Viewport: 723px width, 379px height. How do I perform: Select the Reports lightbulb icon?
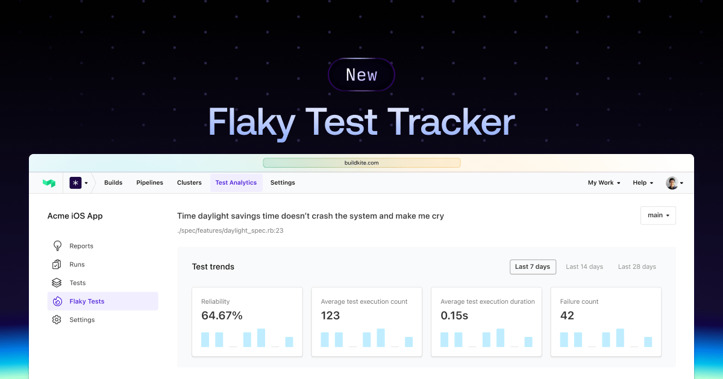pyautogui.click(x=57, y=245)
